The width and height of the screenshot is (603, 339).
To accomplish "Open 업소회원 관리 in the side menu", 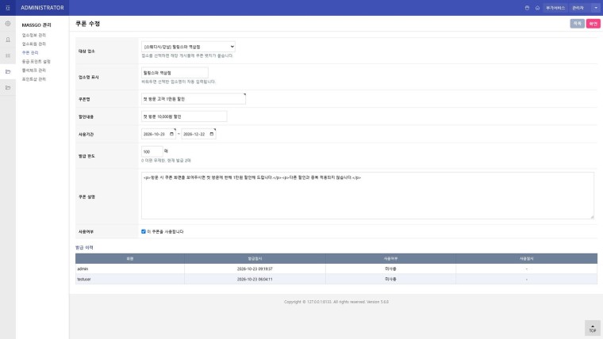I will click(34, 44).
